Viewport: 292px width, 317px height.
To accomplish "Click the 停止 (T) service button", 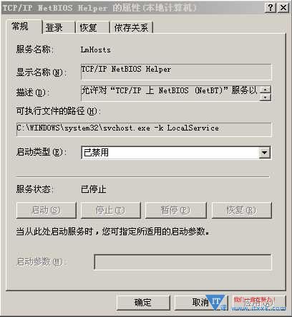I will [111, 210].
